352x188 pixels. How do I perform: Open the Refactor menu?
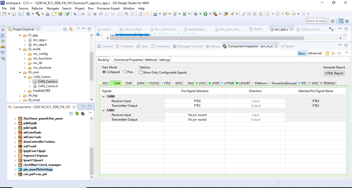coord(37,8)
